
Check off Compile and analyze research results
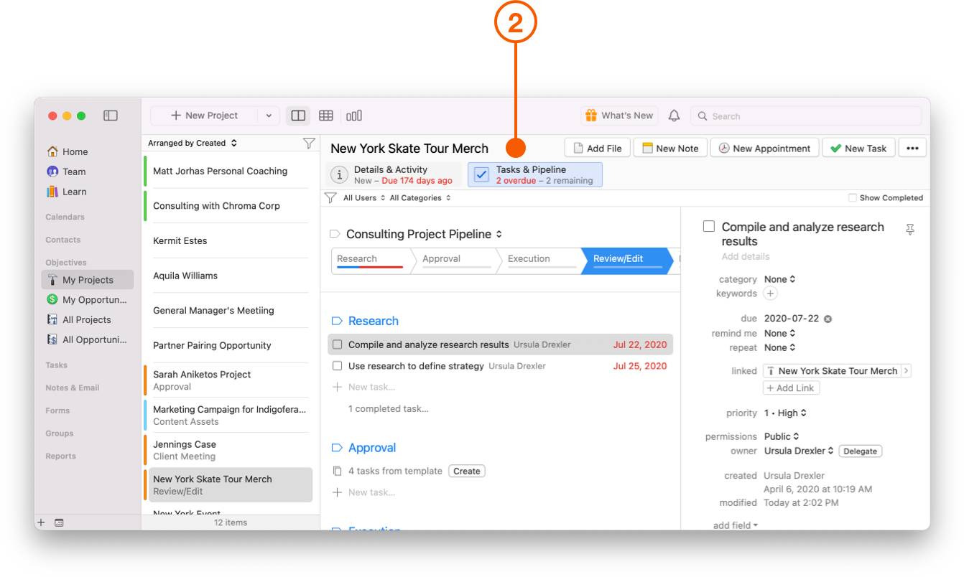pyautogui.click(x=337, y=344)
